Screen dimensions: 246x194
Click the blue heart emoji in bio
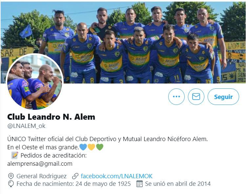click(83, 147)
